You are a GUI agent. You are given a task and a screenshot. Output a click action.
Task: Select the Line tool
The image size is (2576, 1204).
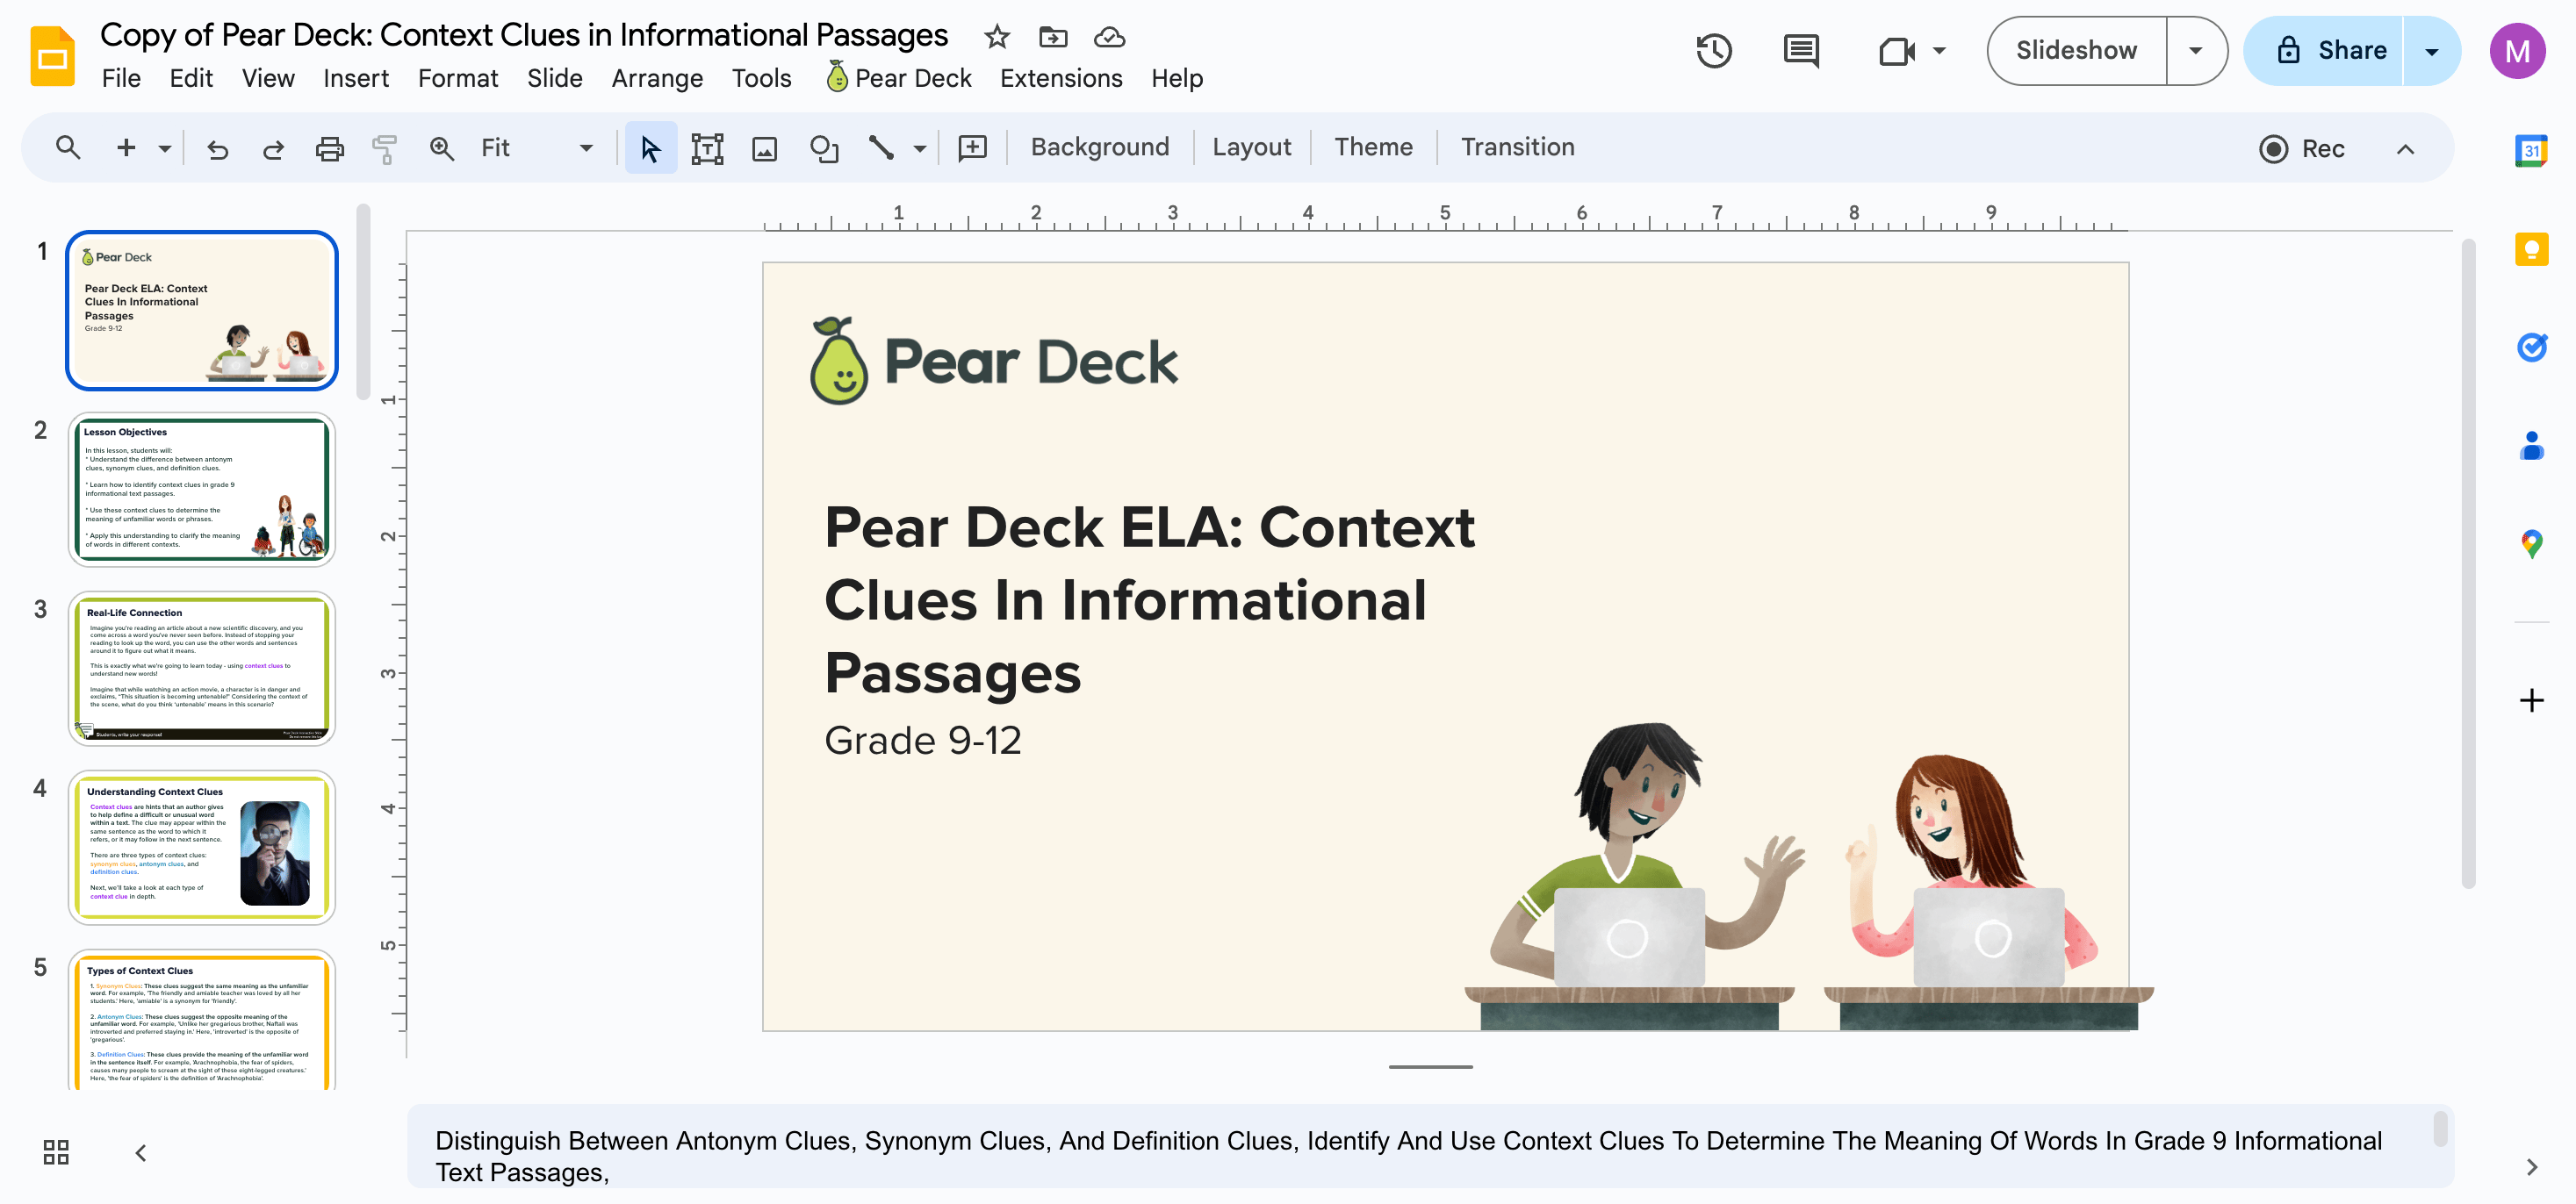(880, 149)
